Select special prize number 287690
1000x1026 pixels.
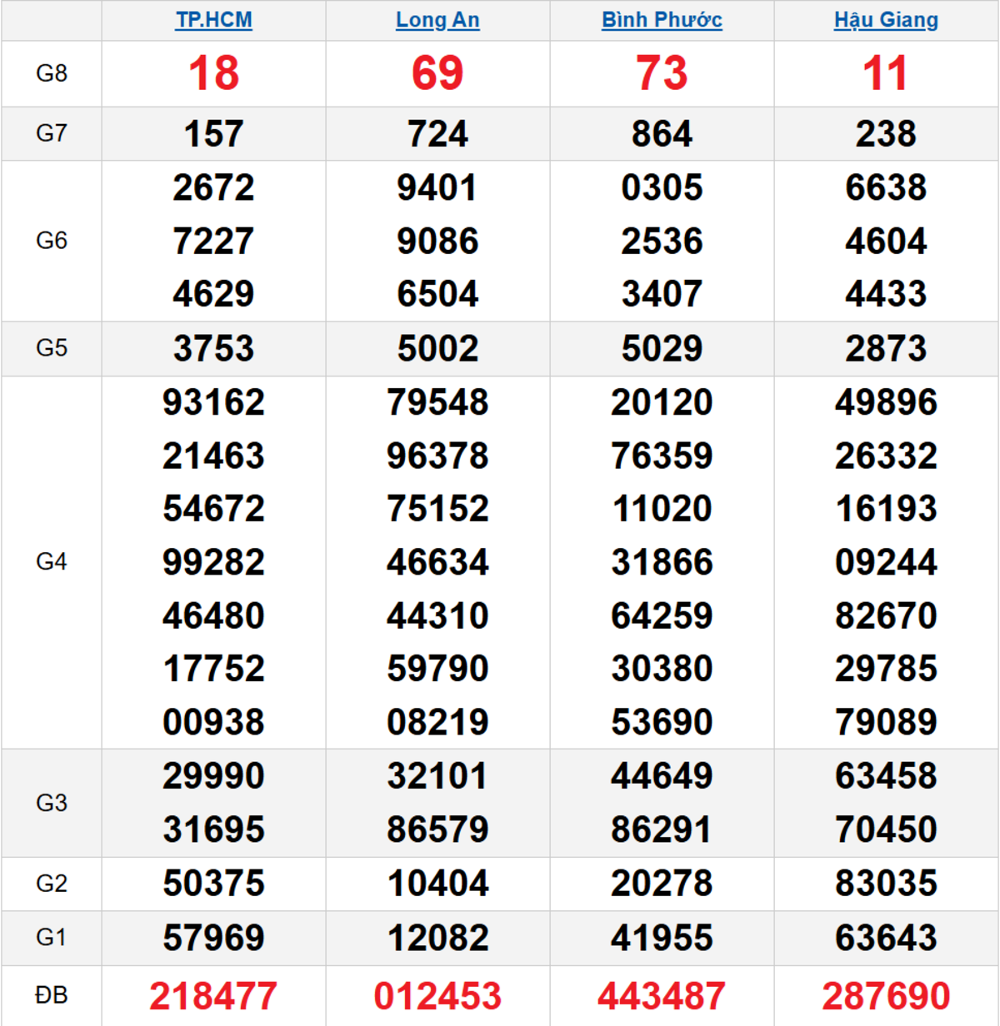[x=886, y=996]
